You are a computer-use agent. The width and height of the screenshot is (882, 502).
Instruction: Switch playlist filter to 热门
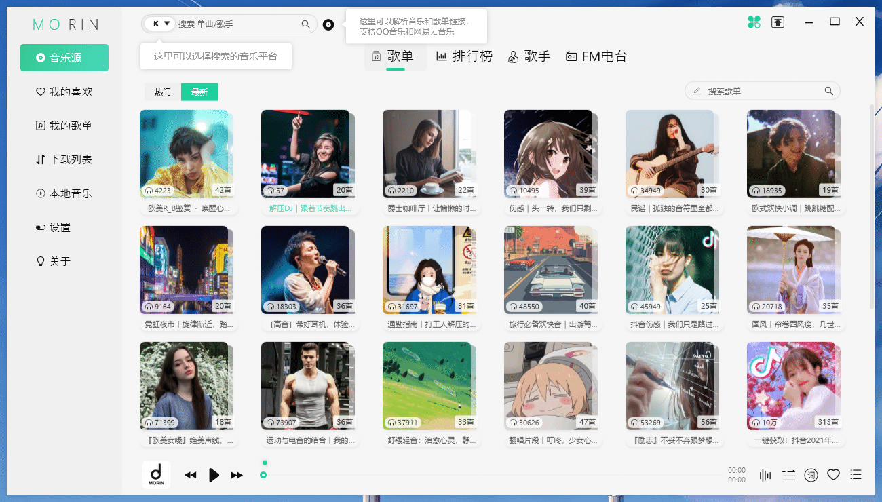tap(163, 92)
